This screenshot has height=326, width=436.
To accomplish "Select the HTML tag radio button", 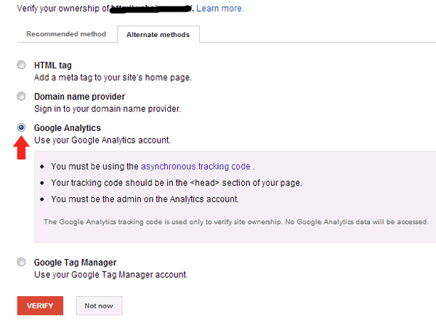I will (x=21, y=65).
